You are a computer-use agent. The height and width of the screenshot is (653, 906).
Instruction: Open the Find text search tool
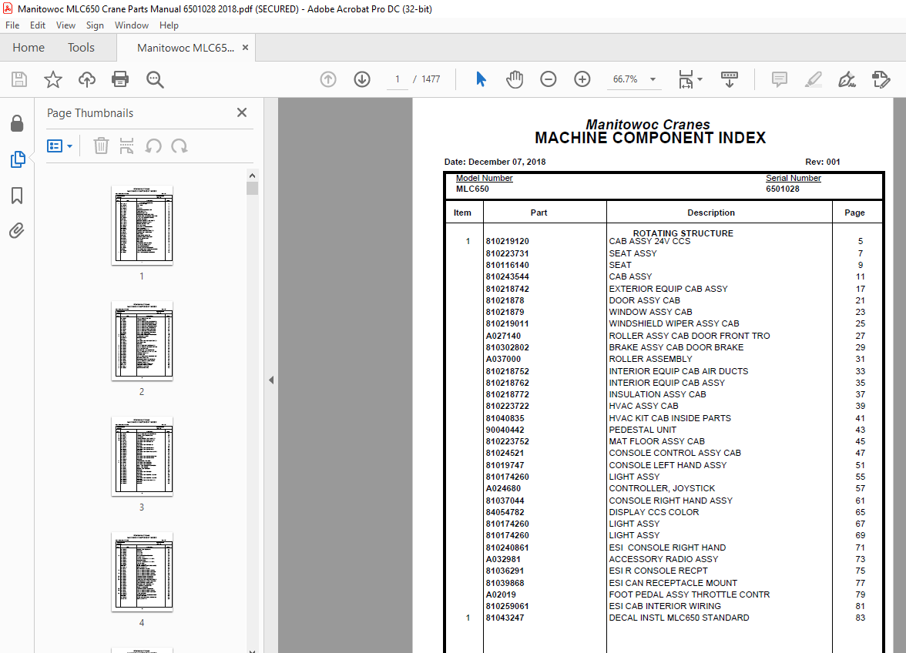(155, 79)
